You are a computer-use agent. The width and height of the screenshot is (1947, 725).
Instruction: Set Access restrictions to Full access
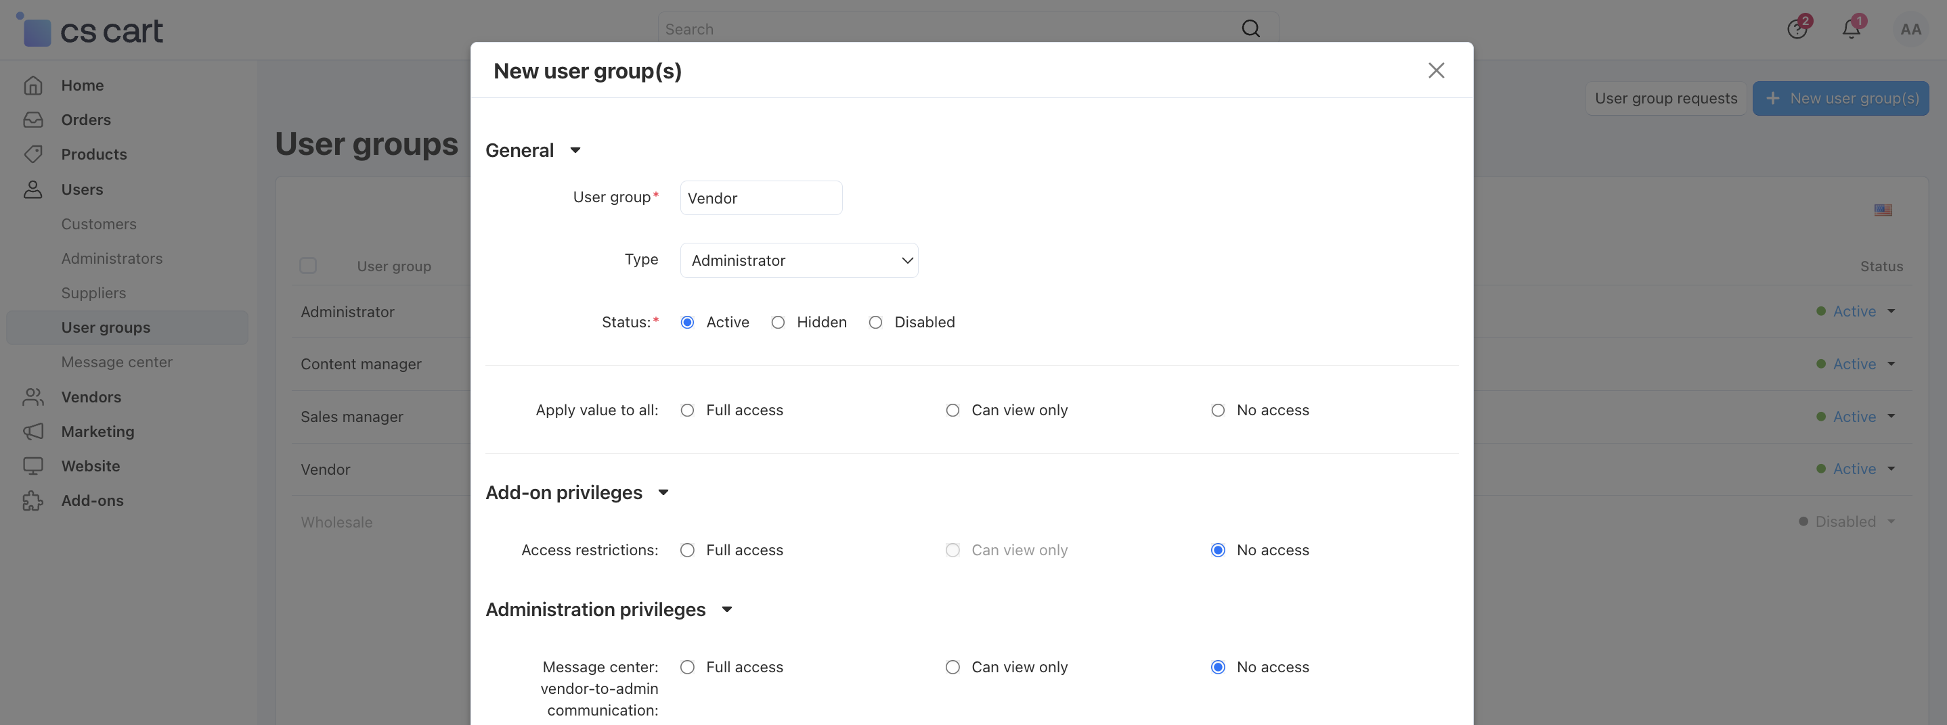[687, 550]
